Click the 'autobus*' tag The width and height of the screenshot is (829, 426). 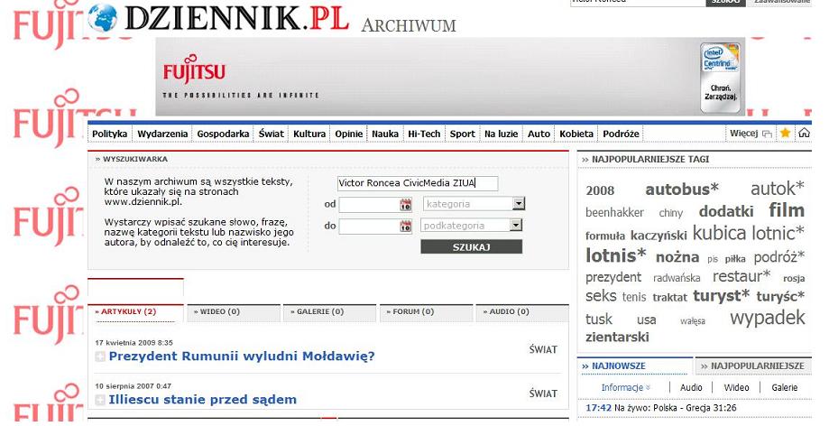click(682, 190)
